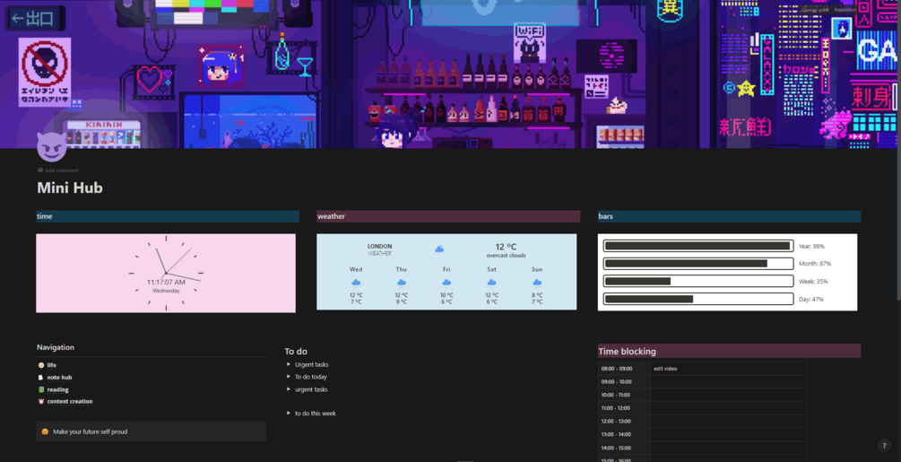Click the 12:00 - 13:00 time cell
Screen dimensions: 901x462
624,422
